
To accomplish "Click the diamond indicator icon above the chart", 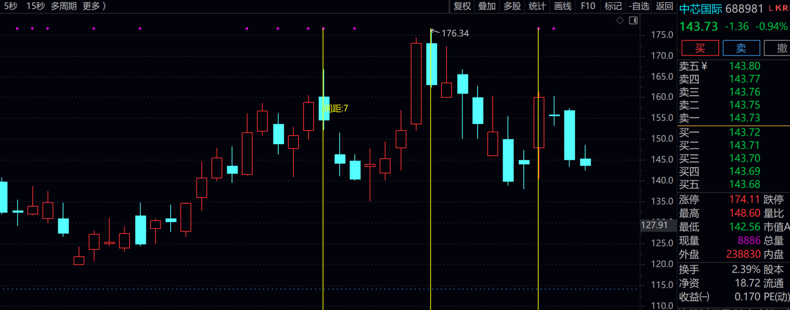I will [x=620, y=20].
